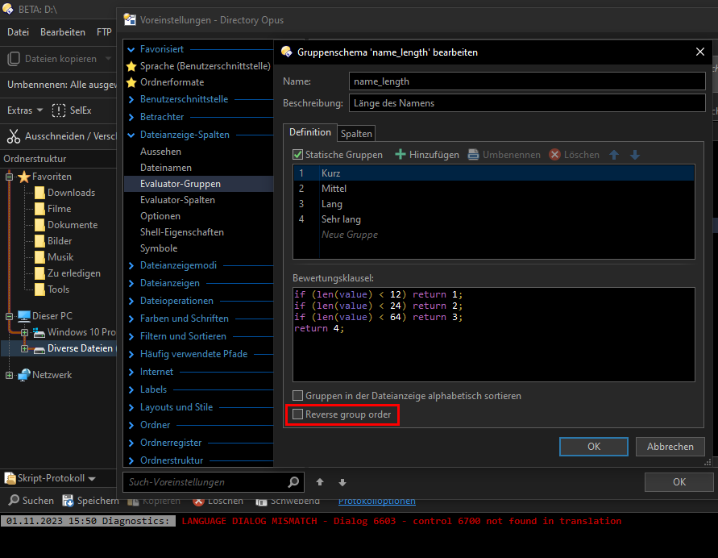Click the Speichern disk icon
The height and width of the screenshot is (558, 718).
coord(68,501)
